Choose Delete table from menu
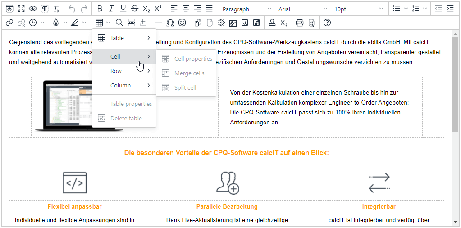The height and width of the screenshot is (228, 461). [x=124, y=119]
